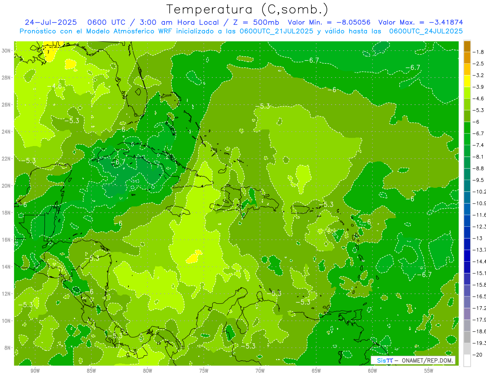
Task: Click the amber swatch between -2.5 and -3.2
Action: pyautogui.click(x=467, y=69)
